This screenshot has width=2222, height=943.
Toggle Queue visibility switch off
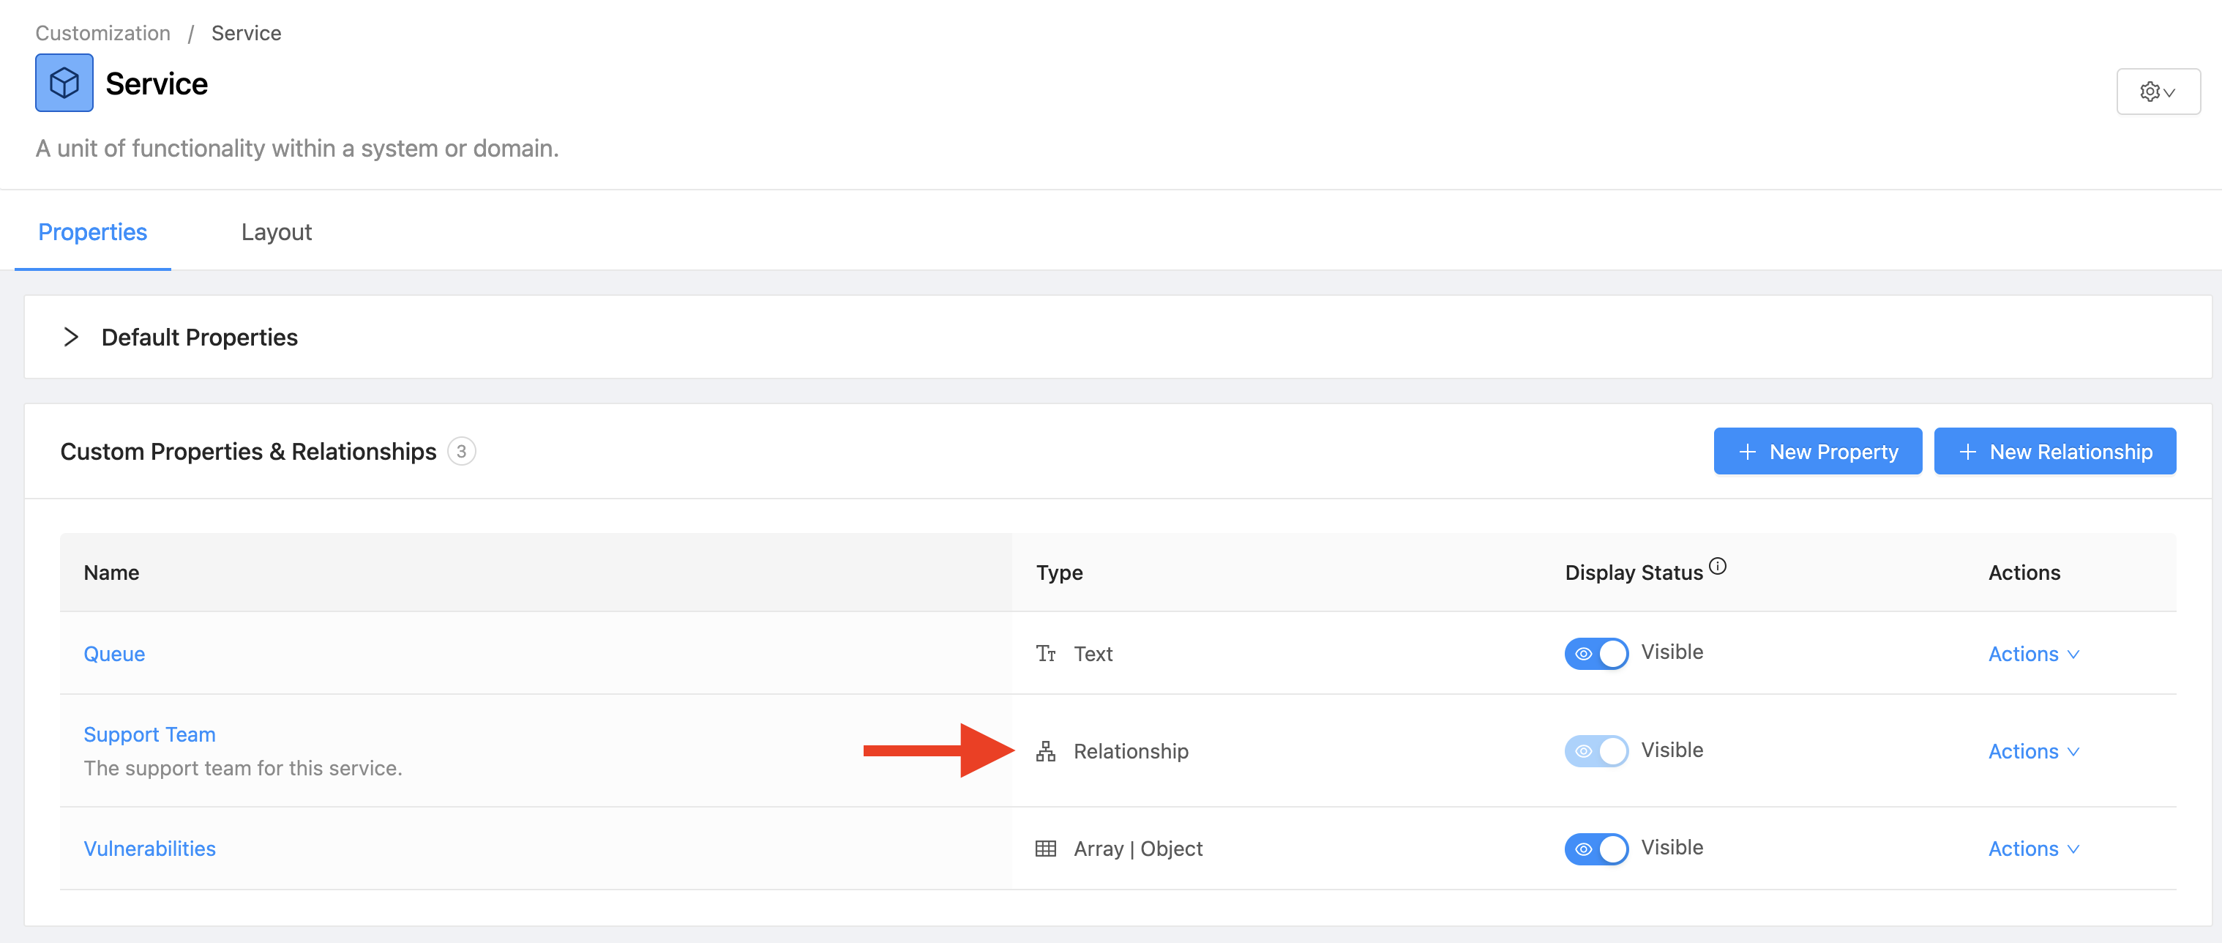(x=1596, y=653)
